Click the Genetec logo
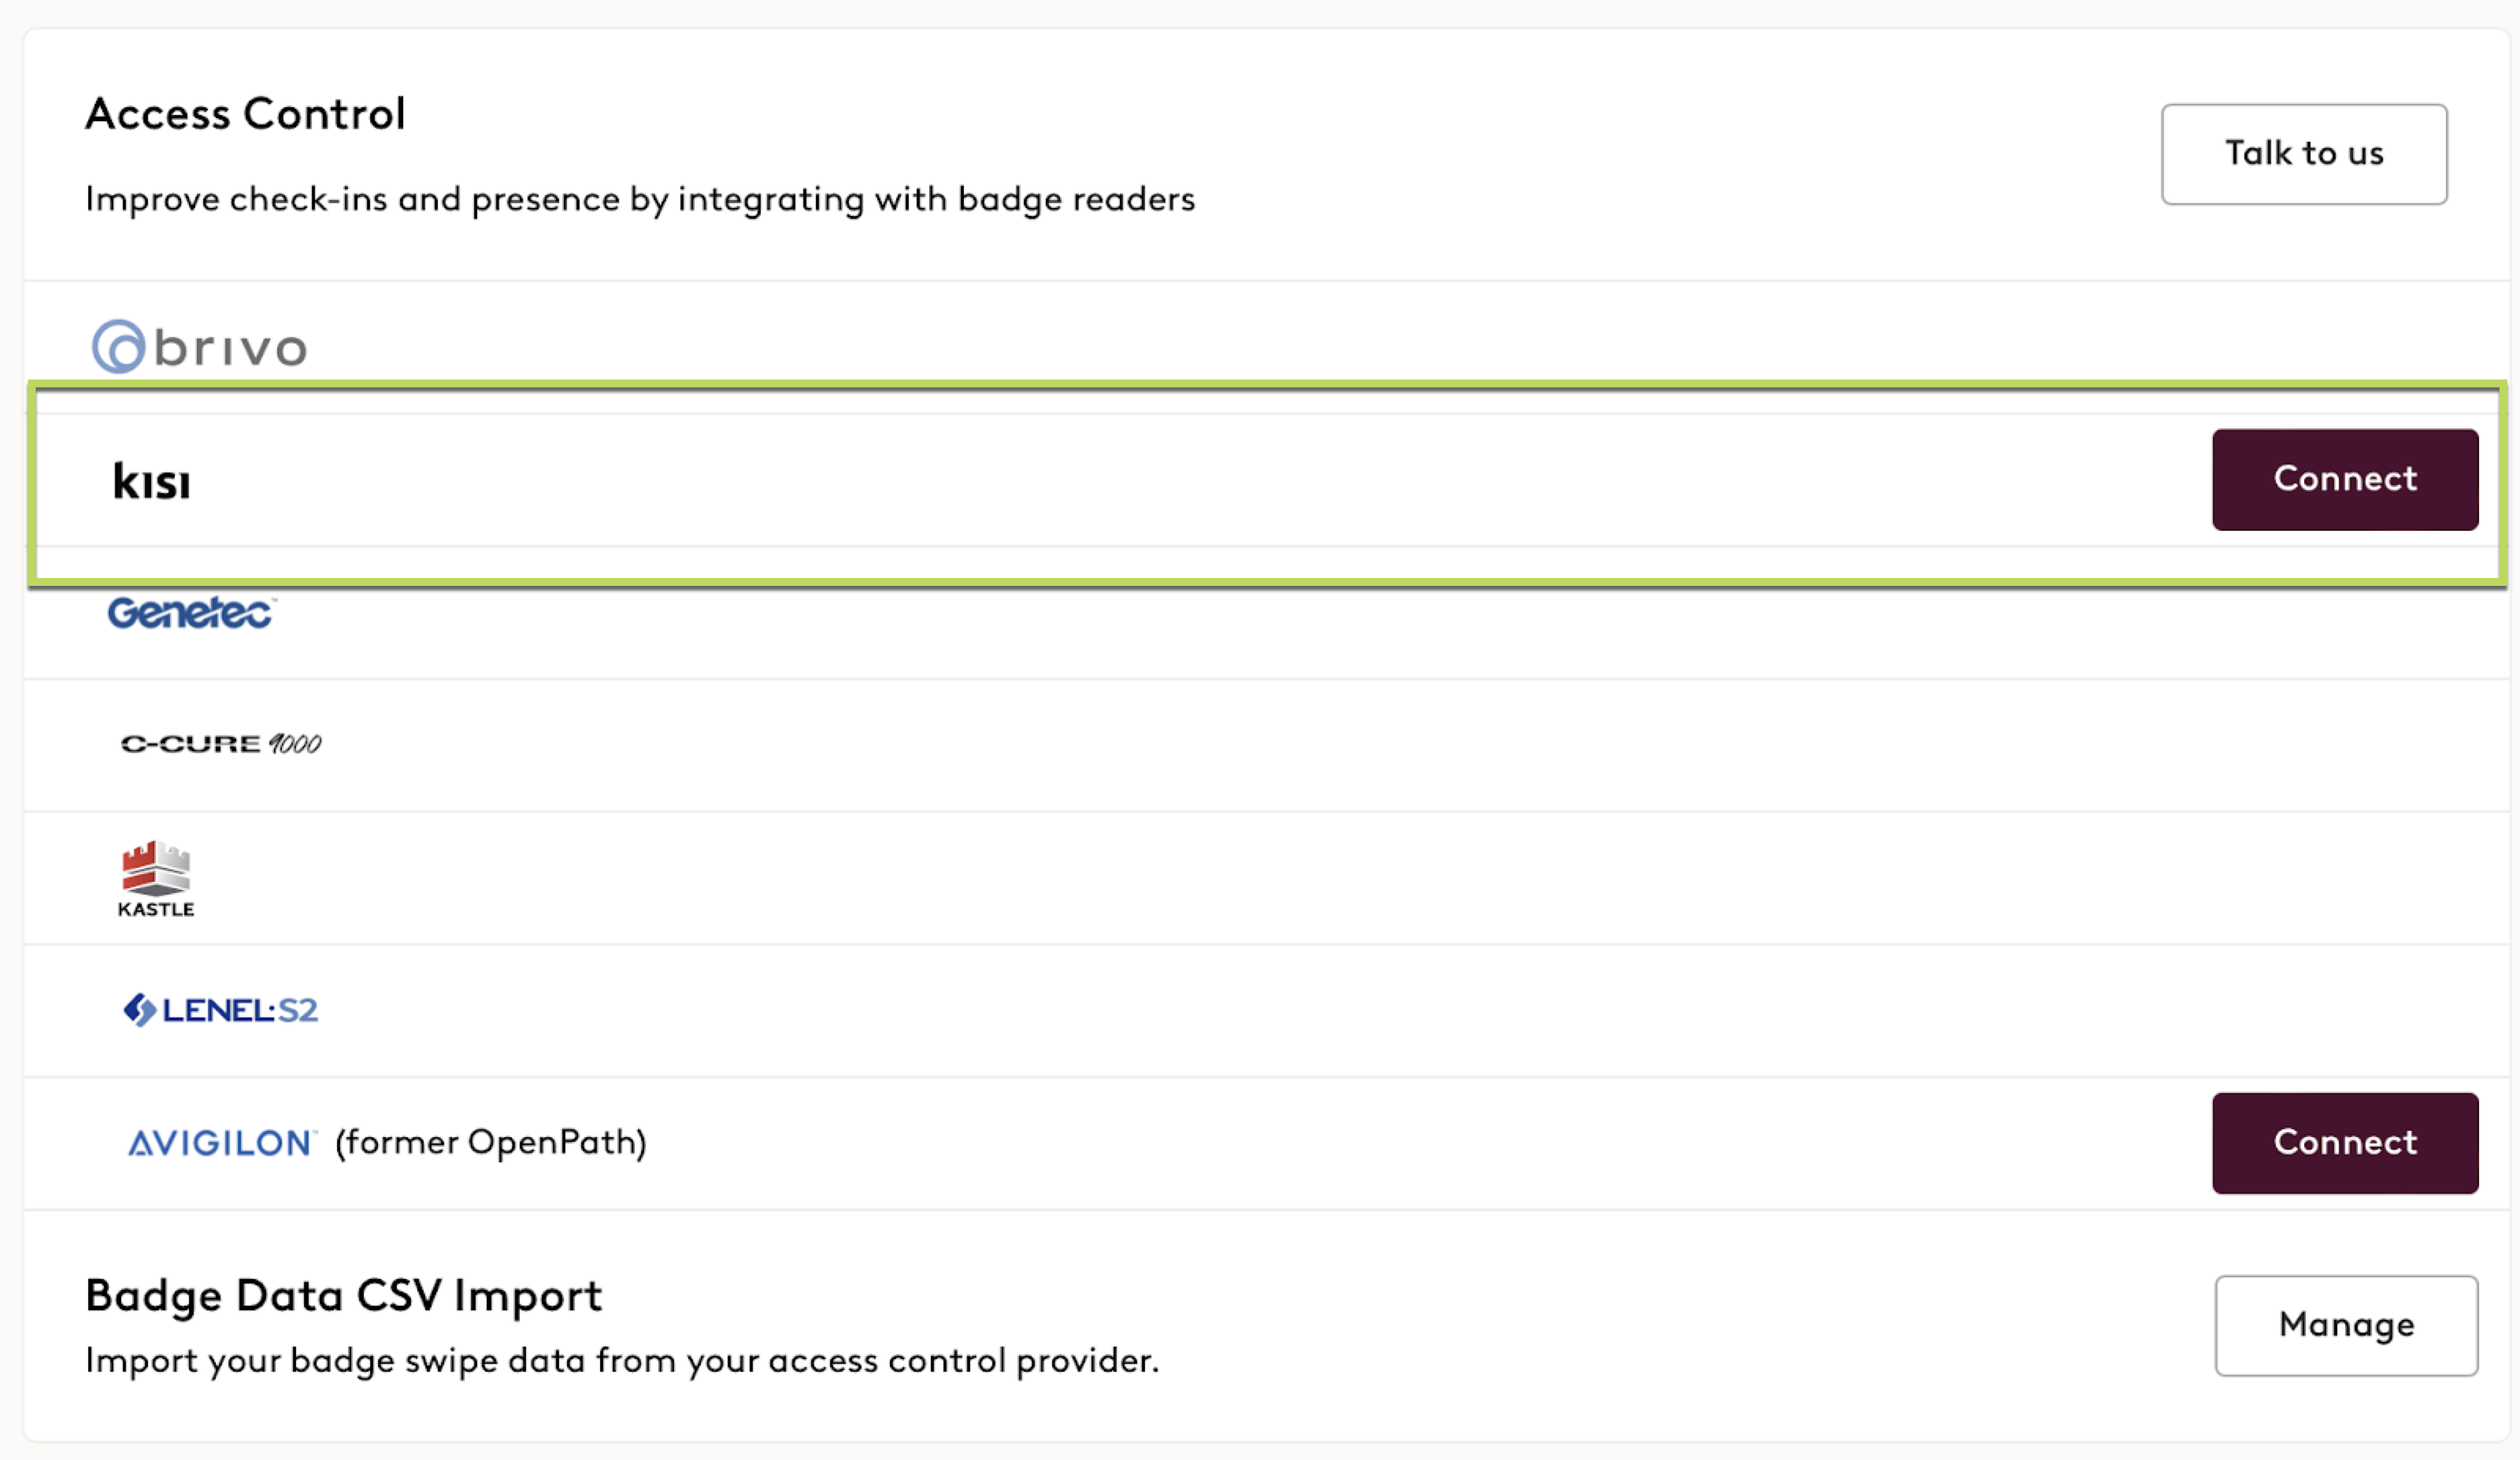Screen dimensions: 2520x1460 tap(191, 612)
